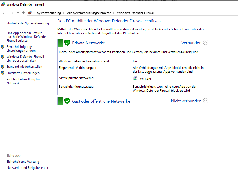The image size is (238, 173).
Task: Click the Verbunden status label
Action: (191, 43)
